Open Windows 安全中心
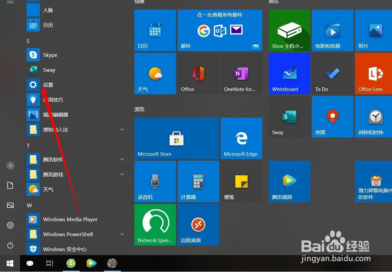Image resolution: width=392 pixels, height=272 pixels. [x=75, y=249]
